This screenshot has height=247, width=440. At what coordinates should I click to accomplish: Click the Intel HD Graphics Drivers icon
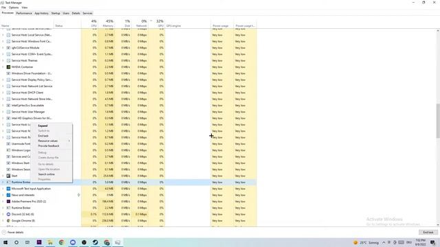pos(8,118)
